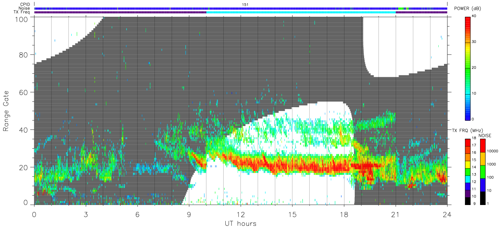Click the green middle of POWER colorbar

(468, 68)
